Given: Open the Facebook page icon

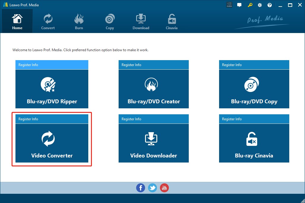Looking at the screenshot, I should (141, 188).
